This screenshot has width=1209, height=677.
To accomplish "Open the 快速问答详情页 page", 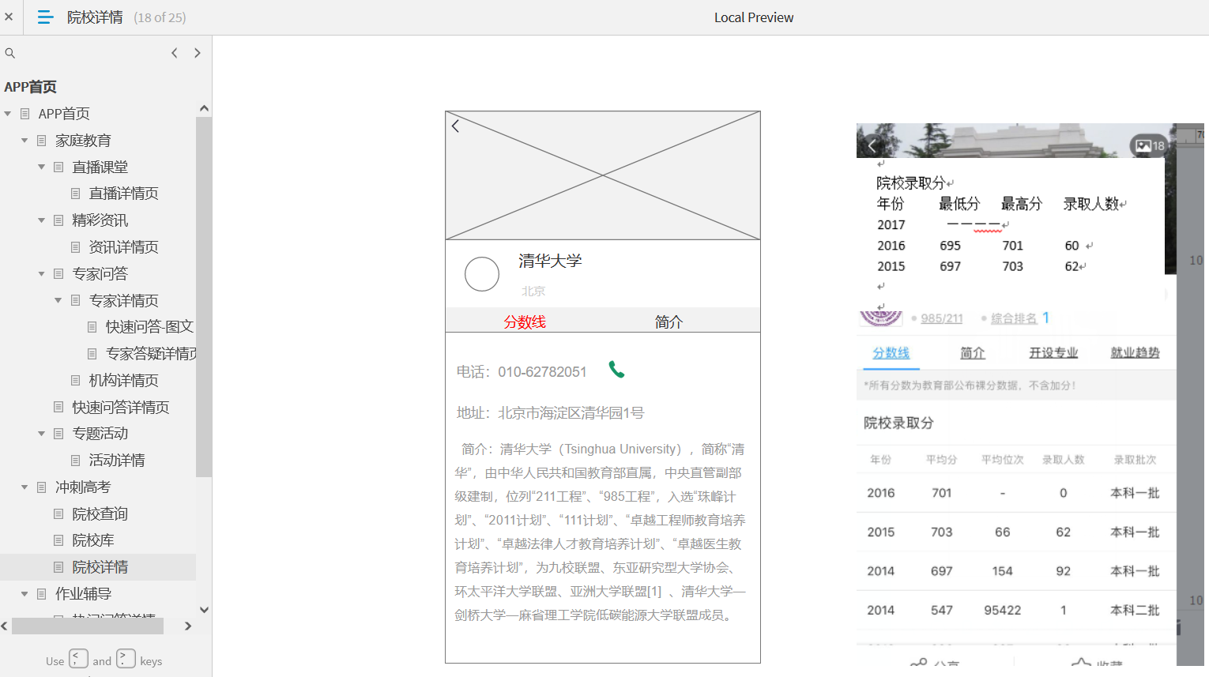I will pos(121,407).
